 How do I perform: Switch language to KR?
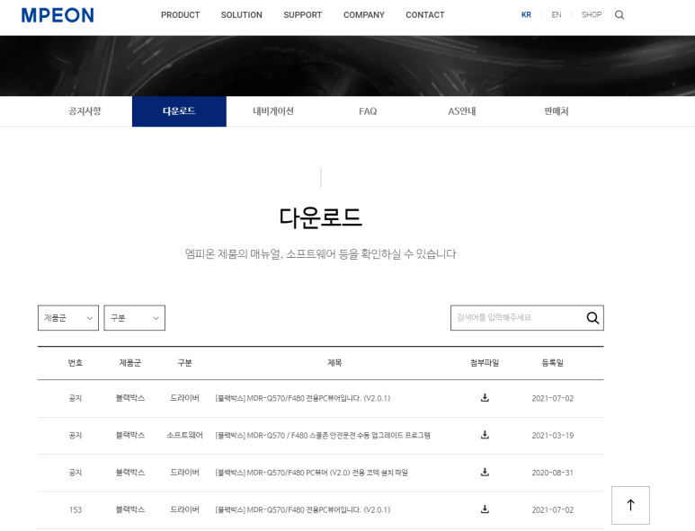click(526, 14)
